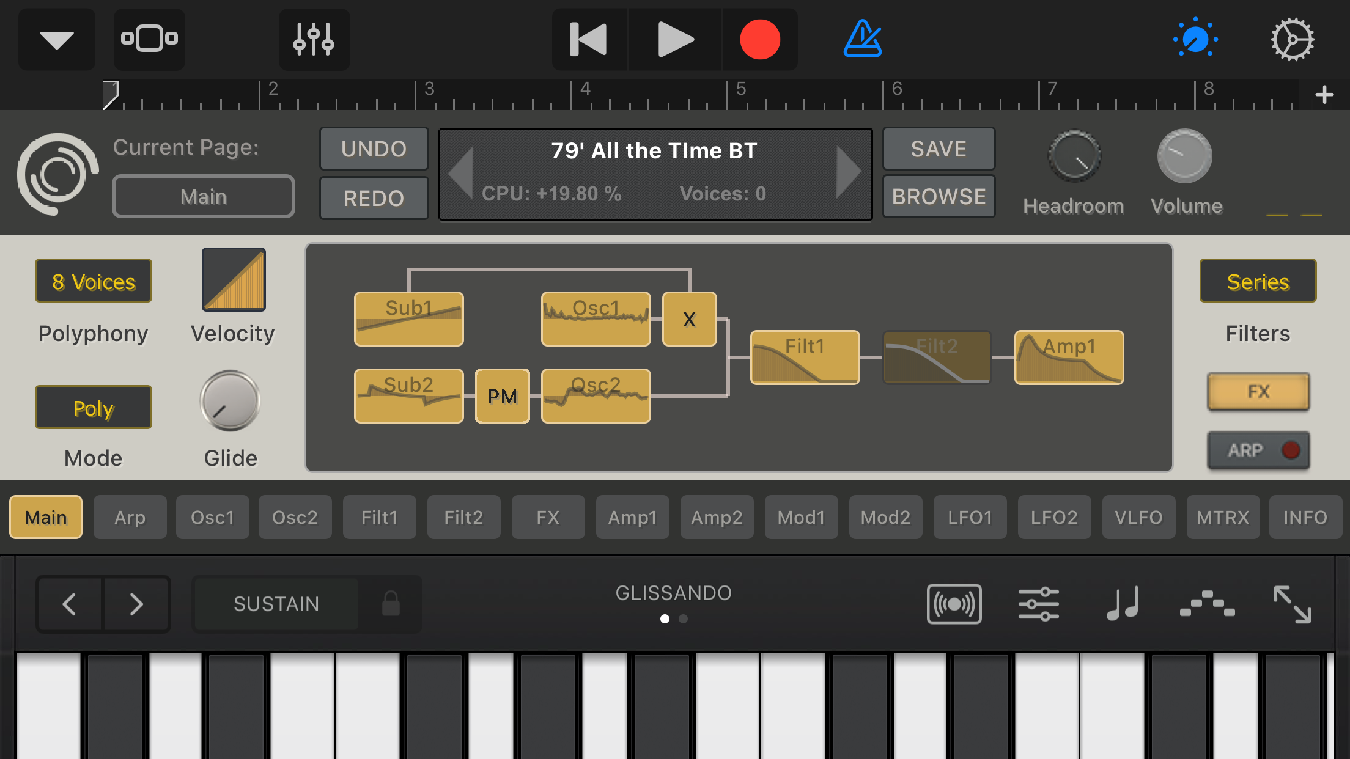The height and width of the screenshot is (759, 1350).
Task: Open the keyboard controls sliders icon
Action: 1038,604
